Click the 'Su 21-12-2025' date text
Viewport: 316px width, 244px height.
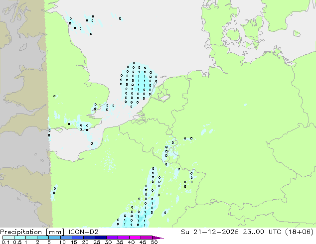(210, 232)
